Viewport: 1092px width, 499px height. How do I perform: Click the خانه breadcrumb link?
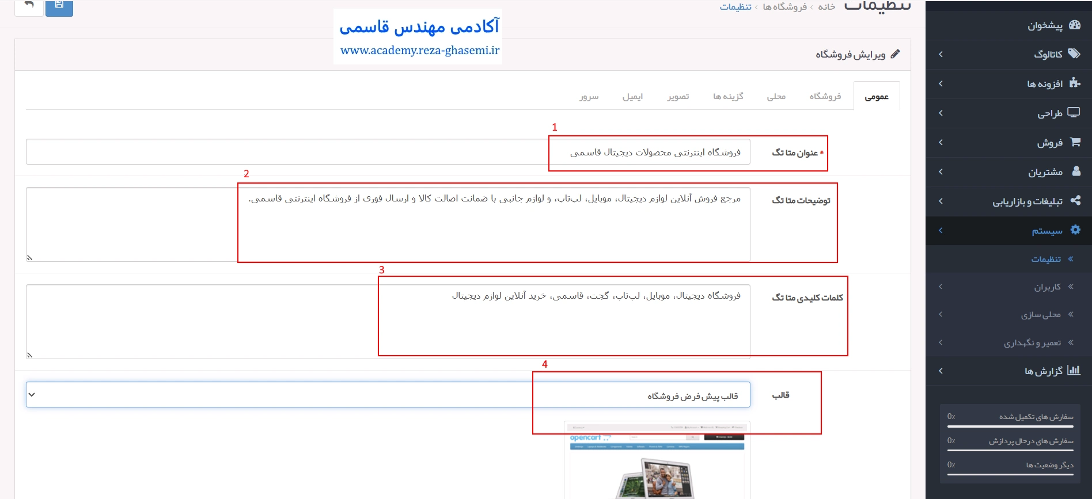pos(826,6)
